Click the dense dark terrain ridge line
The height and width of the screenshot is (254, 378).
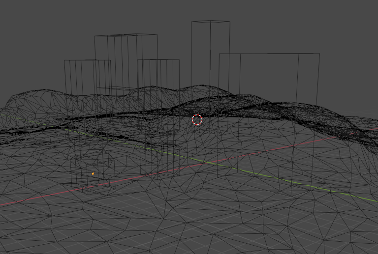[123, 116]
